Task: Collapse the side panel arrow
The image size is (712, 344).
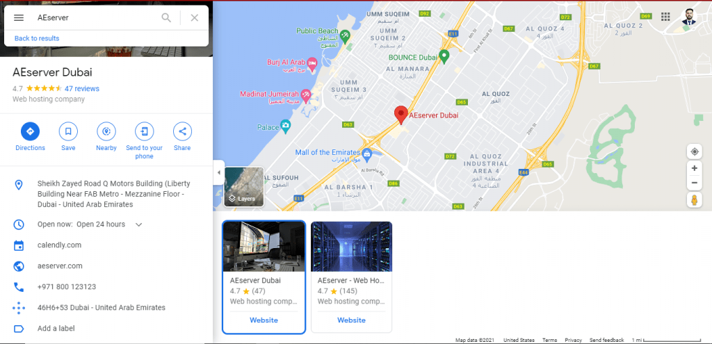Action: (218, 172)
